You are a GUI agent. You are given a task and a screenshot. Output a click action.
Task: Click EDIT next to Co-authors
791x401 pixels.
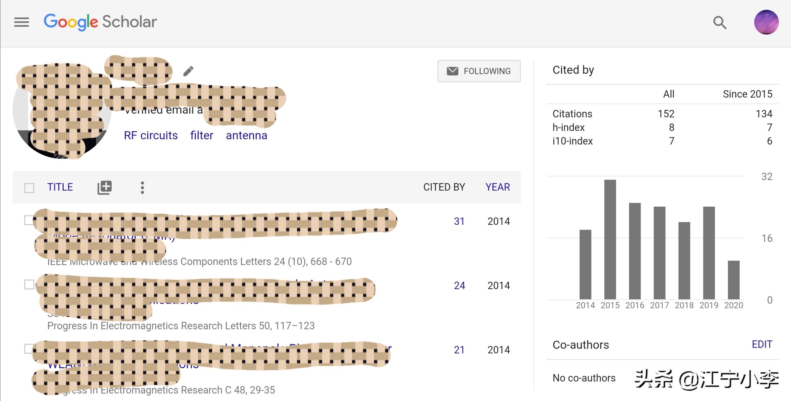(x=762, y=344)
